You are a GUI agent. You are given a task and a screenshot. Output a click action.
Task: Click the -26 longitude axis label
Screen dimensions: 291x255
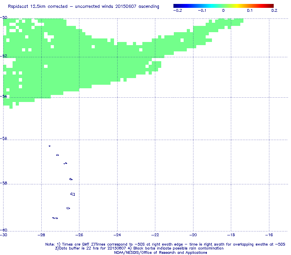click(x=79, y=235)
